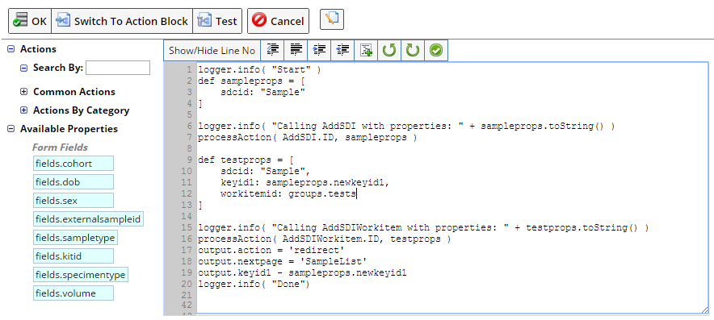Select the fields.dob property

tap(73, 182)
